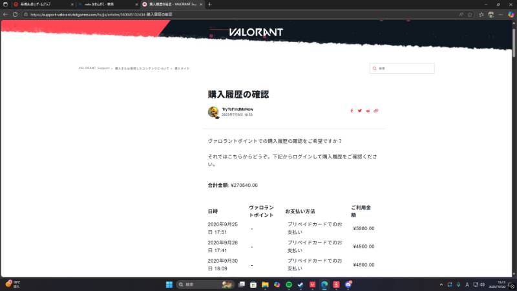The height and width of the screenshot is (291, 517).
Task: Open Discord from the taskbar
Action: click(x=348, y=285)
